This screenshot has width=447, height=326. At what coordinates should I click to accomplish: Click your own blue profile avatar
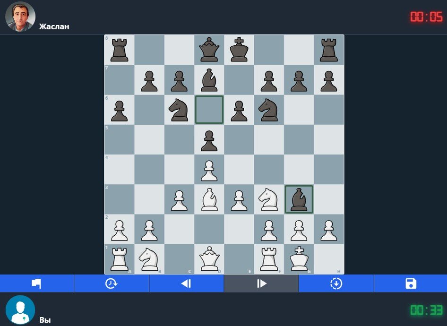coord(20,310)
